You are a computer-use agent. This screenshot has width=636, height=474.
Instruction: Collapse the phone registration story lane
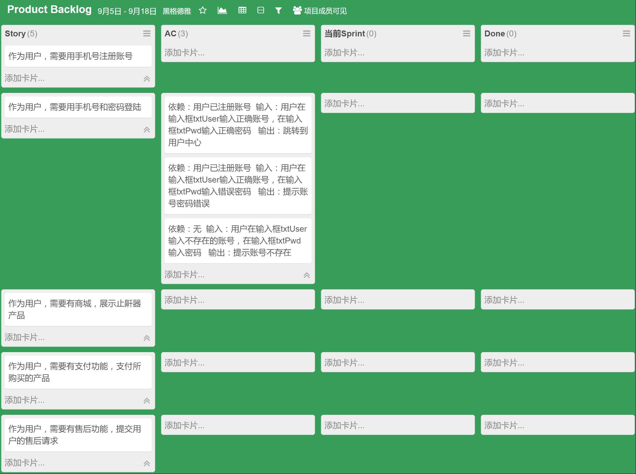click(x=147, y=79)
